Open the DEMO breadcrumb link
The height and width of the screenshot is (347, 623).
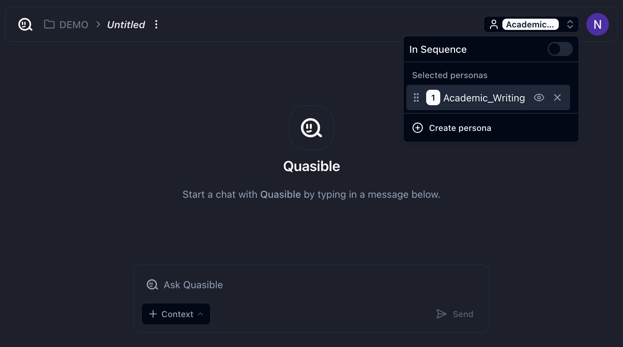click(74, 25)
